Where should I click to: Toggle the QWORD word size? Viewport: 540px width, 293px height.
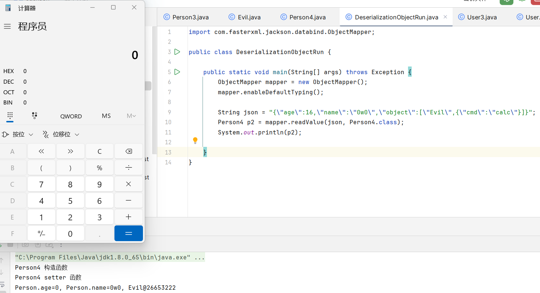(71, 116)
